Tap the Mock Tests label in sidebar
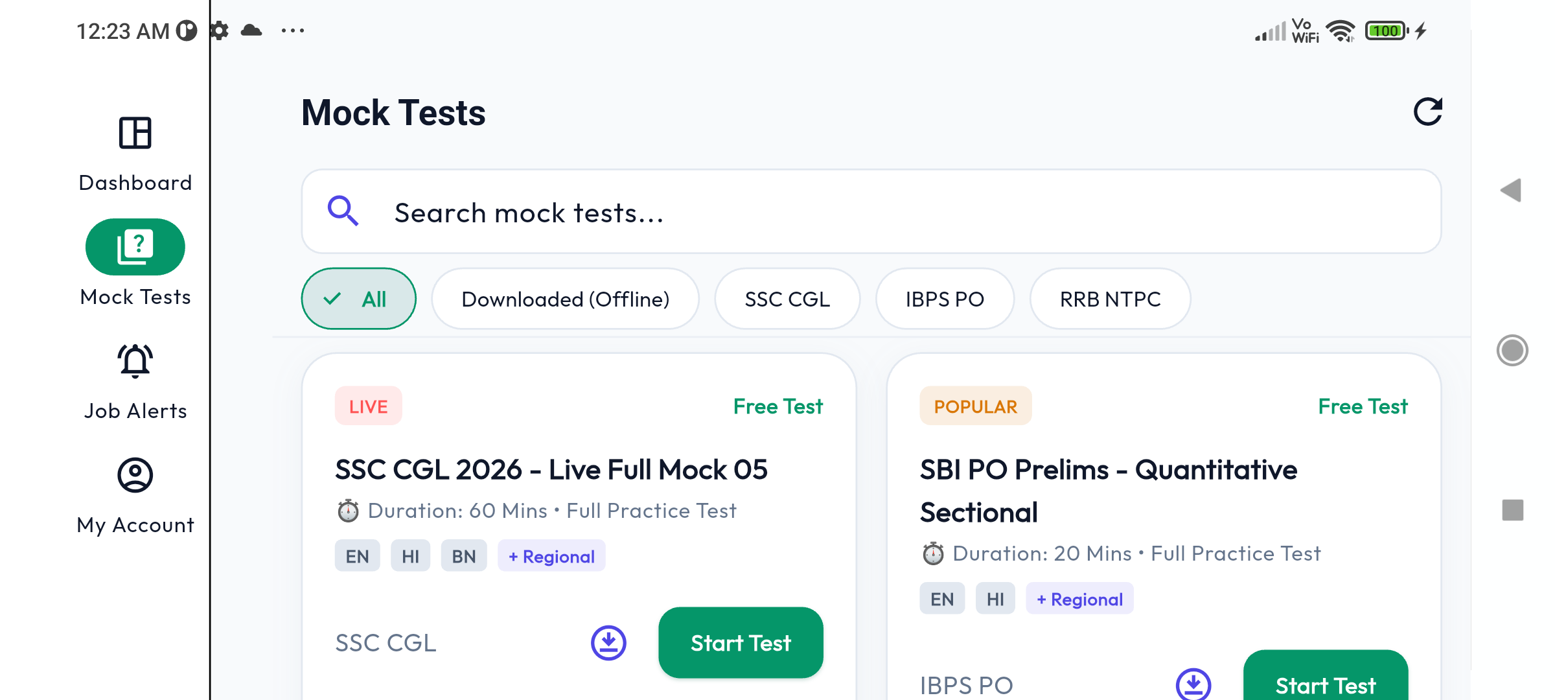Viewport: 1555px width, 700px height. click(x=135, y=297)
